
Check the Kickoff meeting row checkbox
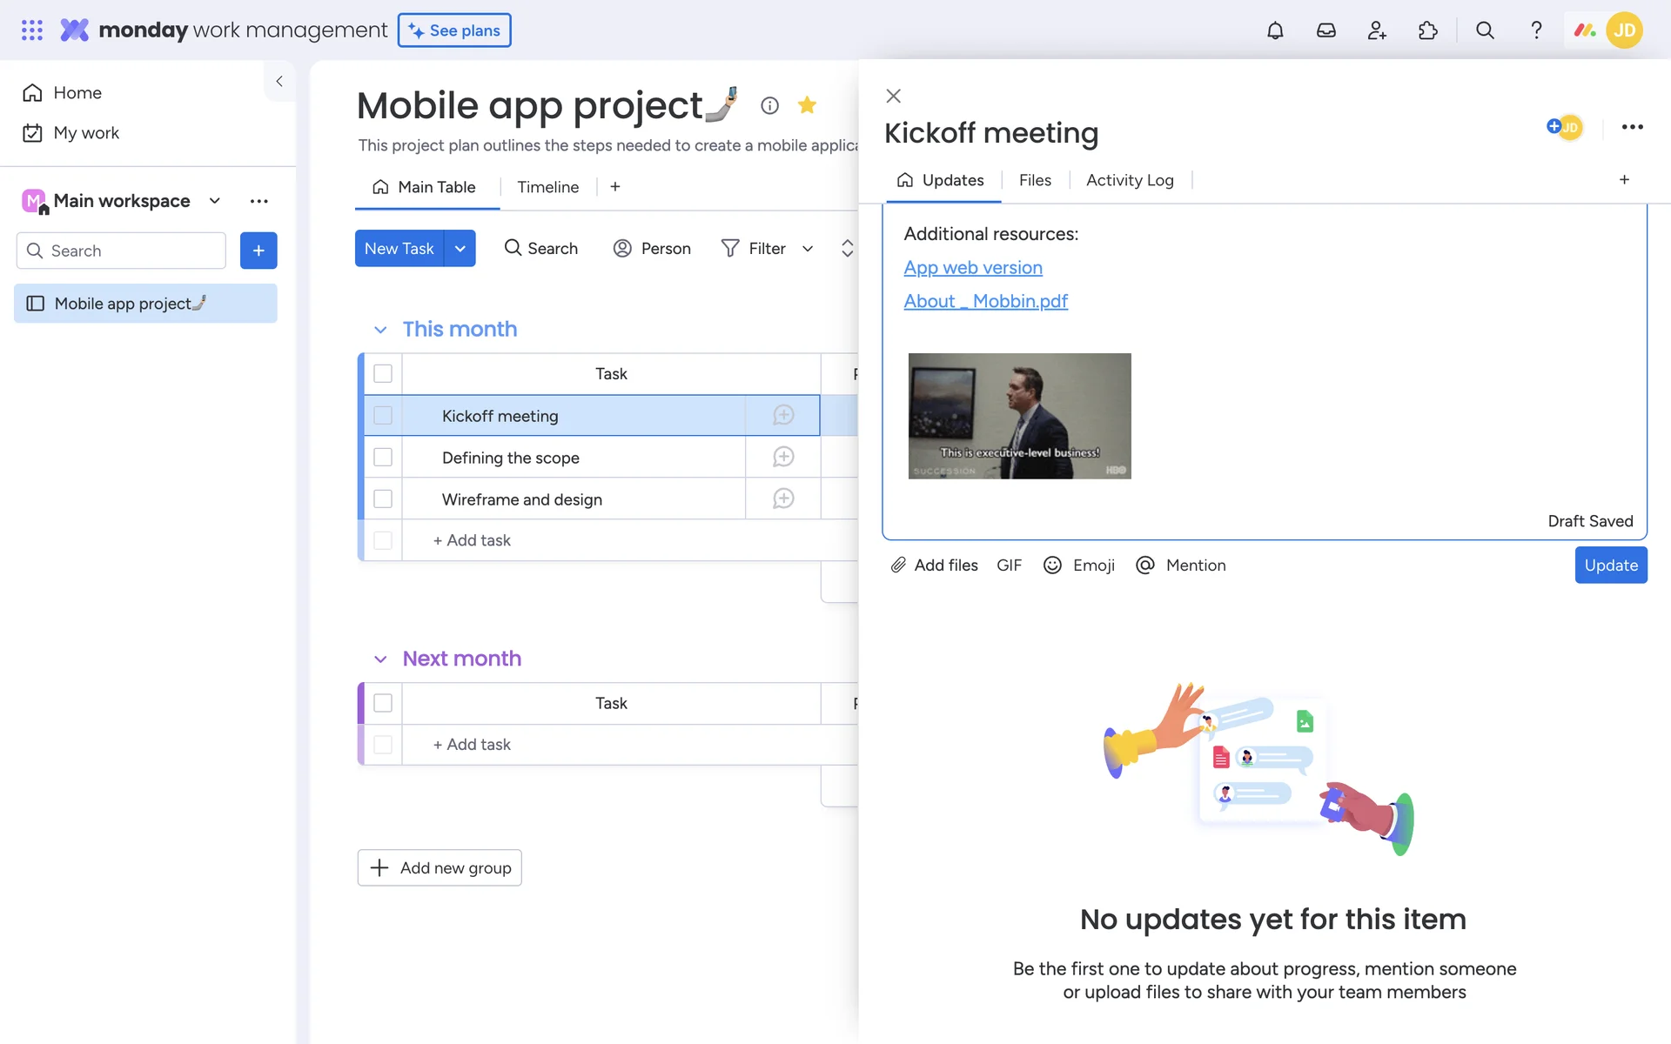pyautogui.click(x=383, y=416)
